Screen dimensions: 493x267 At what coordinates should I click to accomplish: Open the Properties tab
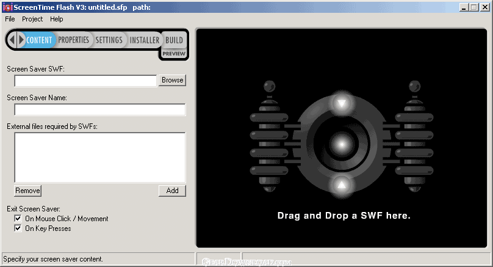tap(74, 40)
